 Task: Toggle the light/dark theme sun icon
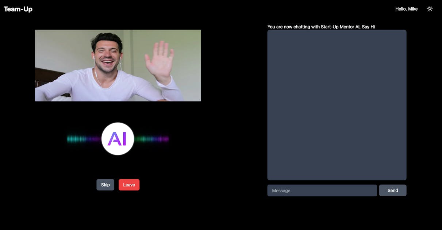point(430,9)
